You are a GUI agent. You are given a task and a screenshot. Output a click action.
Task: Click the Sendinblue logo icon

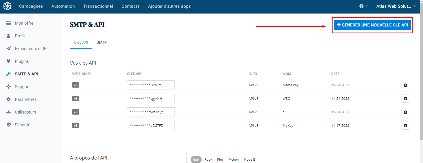pos(7,6)
